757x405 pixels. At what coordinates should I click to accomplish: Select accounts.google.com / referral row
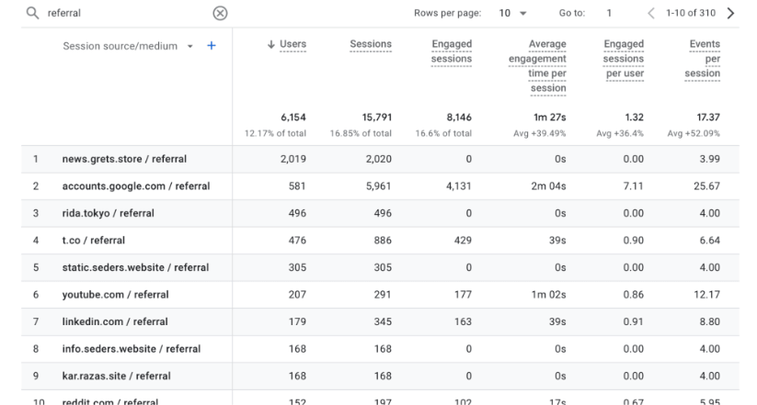click(x=136, y=186)
